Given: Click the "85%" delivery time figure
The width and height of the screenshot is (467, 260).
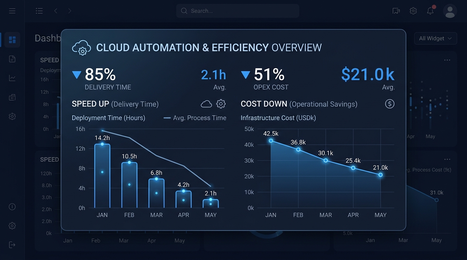Looking at the screenshot, I should pyautogui.click(x=100, y=74).
